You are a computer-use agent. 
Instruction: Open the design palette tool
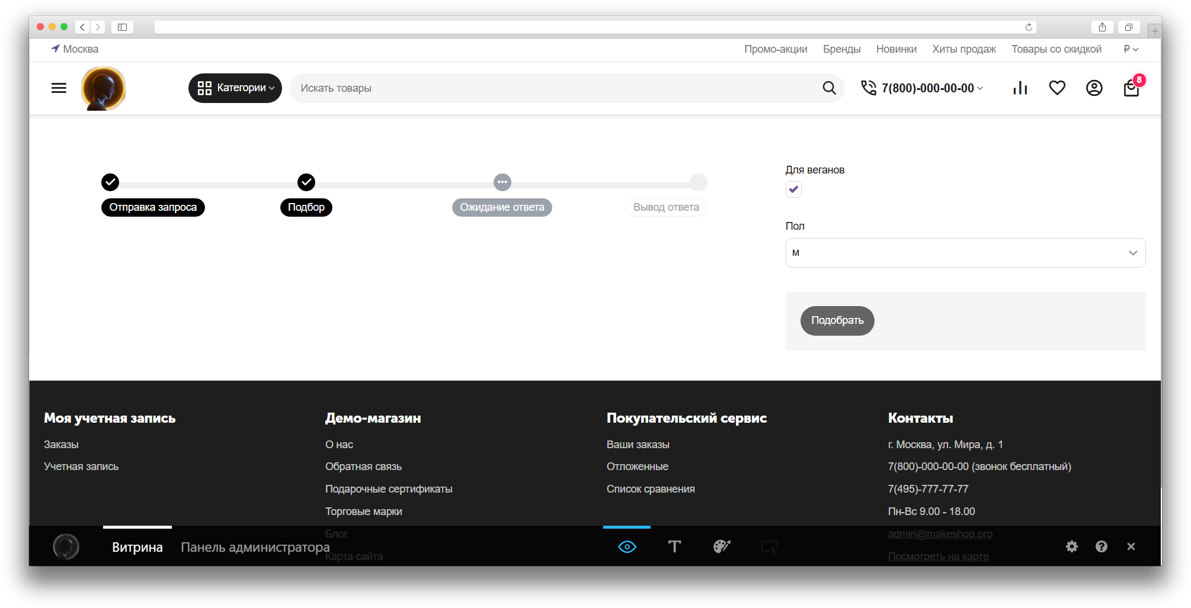point(721,546)
